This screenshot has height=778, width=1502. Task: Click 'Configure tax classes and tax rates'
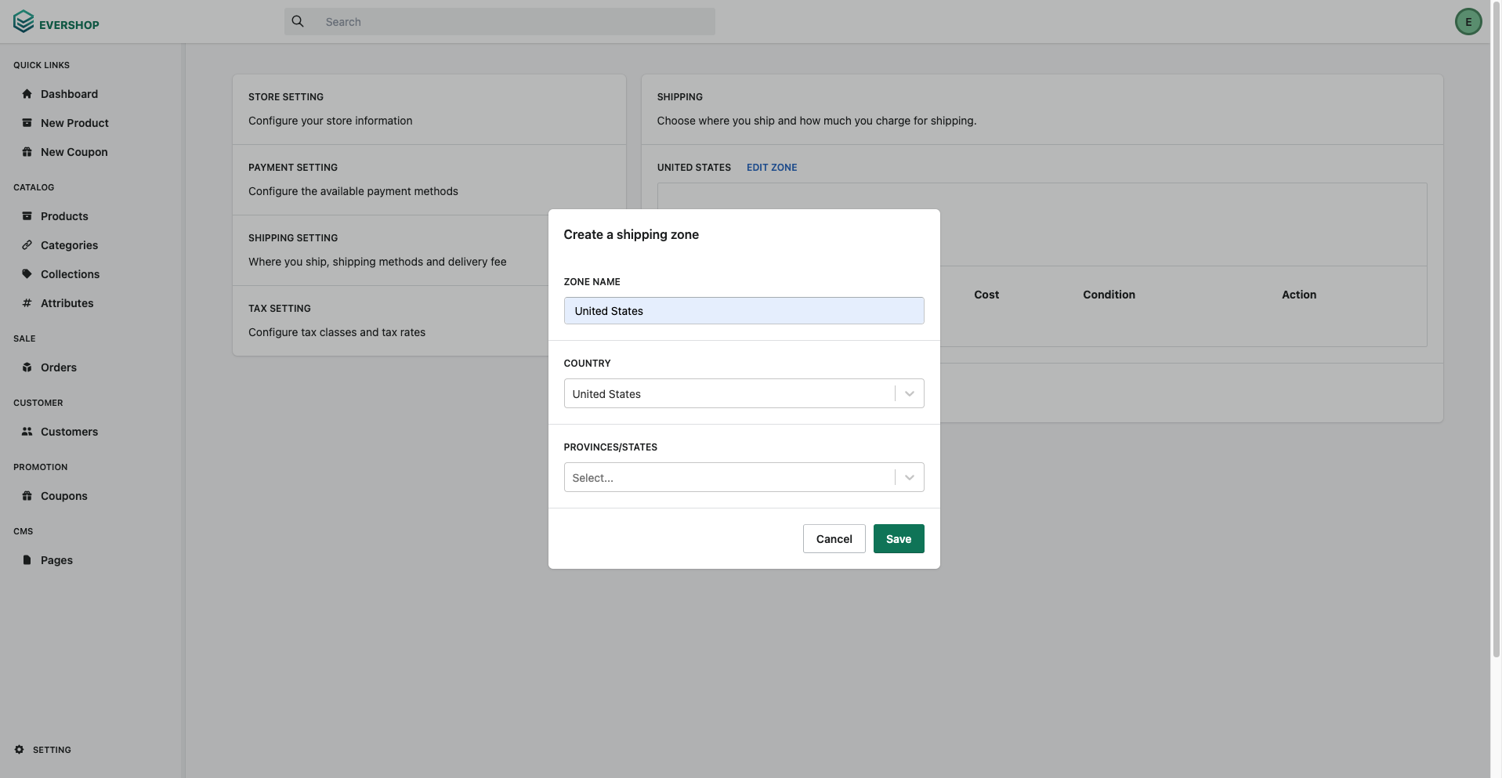pos(337,332)
